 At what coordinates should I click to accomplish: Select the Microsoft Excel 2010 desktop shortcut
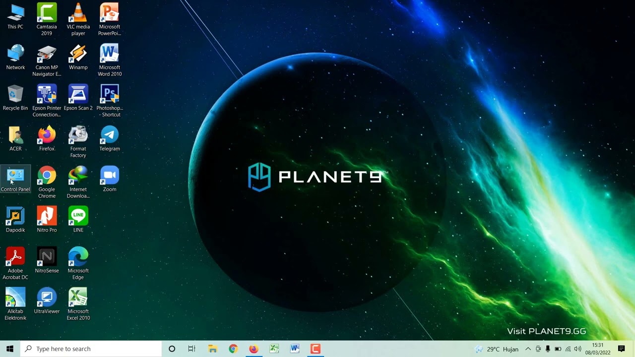point(78,304)
